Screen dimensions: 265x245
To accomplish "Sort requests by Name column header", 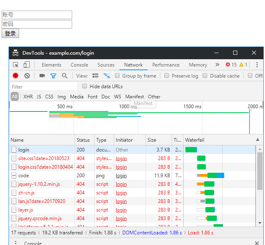I will pyautogui.click(x=42, y=140).
